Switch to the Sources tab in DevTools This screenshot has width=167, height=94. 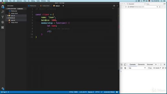coord(150,64)
